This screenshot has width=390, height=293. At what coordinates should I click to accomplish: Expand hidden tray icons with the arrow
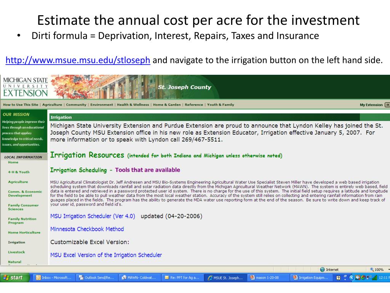pyautogui.click(x=352, y=278)
